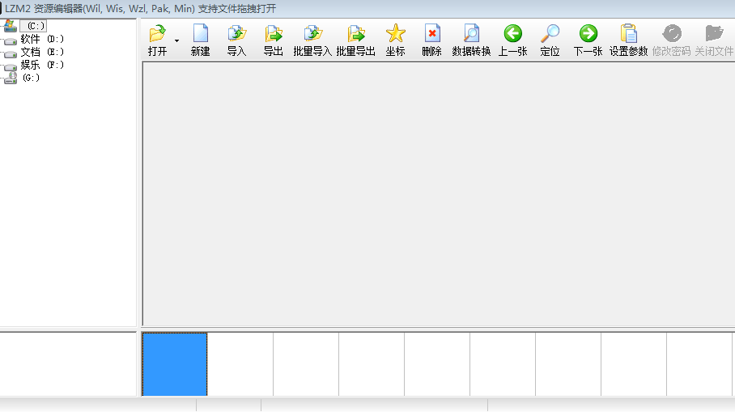Create a new file with 新建

[200, 40]
